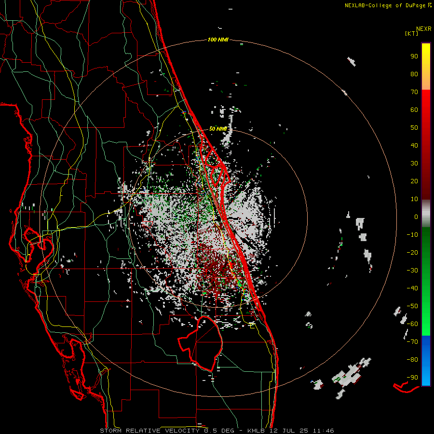The width and height of the screenshot is (434, 434).
Task: Click the 30 value on velocity scale
Action: (414, 163)
